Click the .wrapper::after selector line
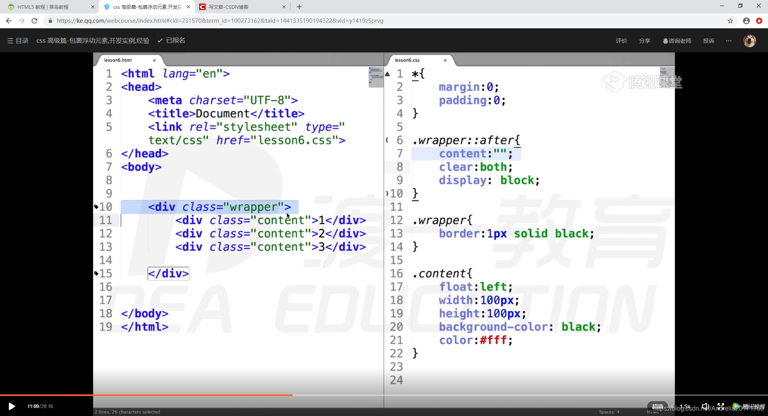768x416 pixels. [x=466, y=140]
